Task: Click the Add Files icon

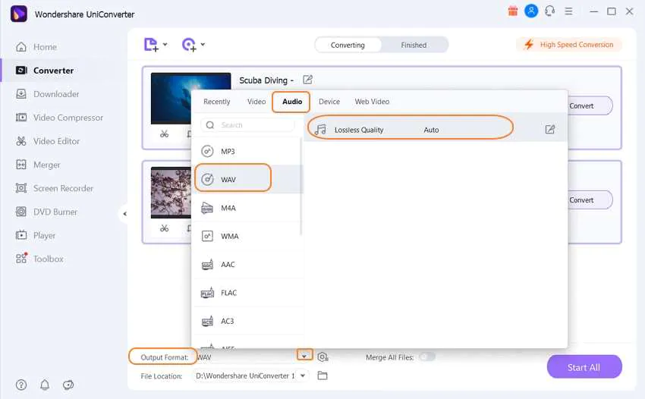Action: tap(151, 45)
